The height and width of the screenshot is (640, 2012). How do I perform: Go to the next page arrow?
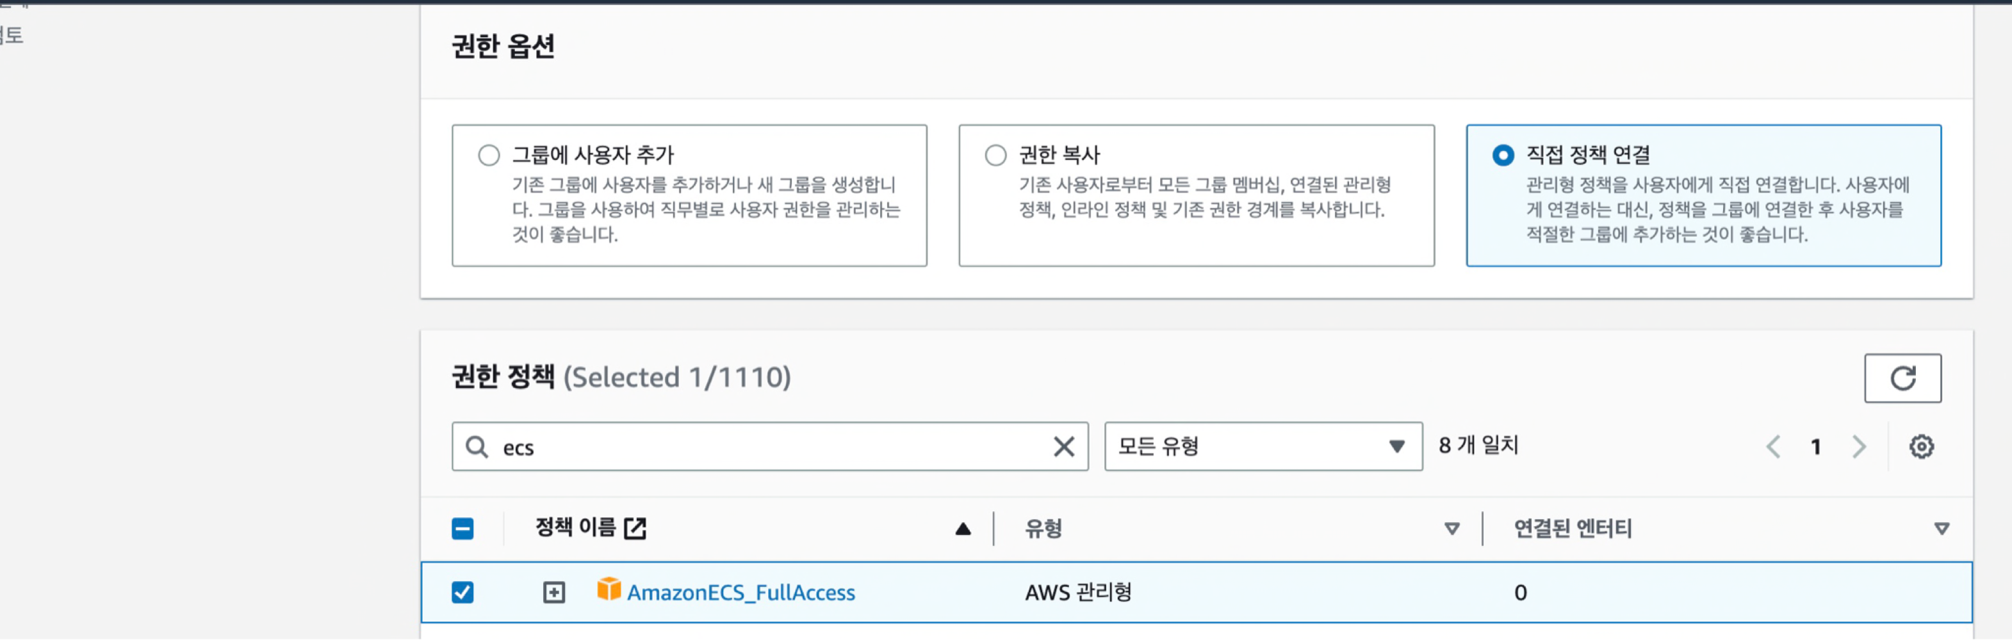1859,447
